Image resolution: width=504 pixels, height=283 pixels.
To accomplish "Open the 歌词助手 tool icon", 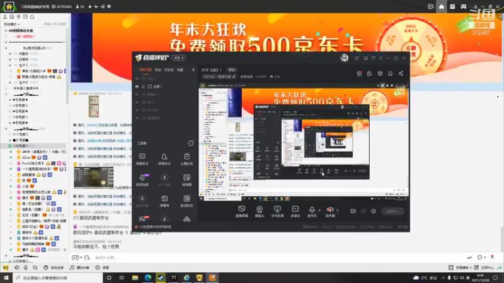I will click(186, 199).
